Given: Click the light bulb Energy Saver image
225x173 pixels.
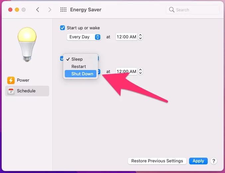Looking at the screenshot, I should coord(27,44).
